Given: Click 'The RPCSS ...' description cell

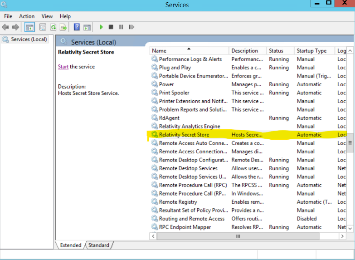Looking at the screenshot, I should [247, 185].
